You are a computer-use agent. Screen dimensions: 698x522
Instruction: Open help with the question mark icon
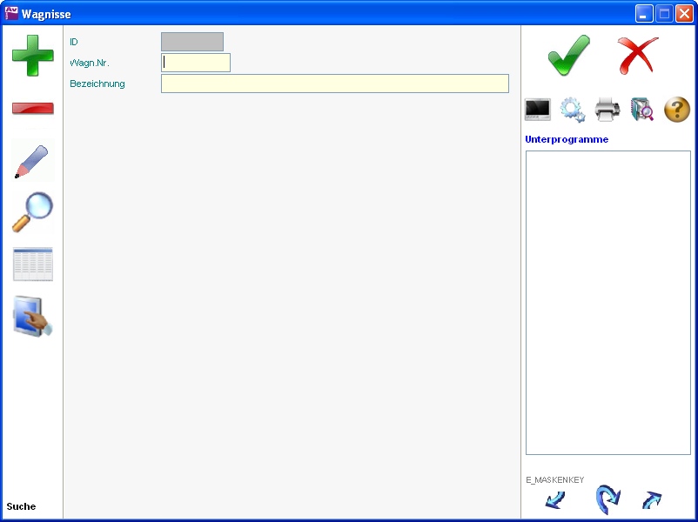[x=677, y=110]
